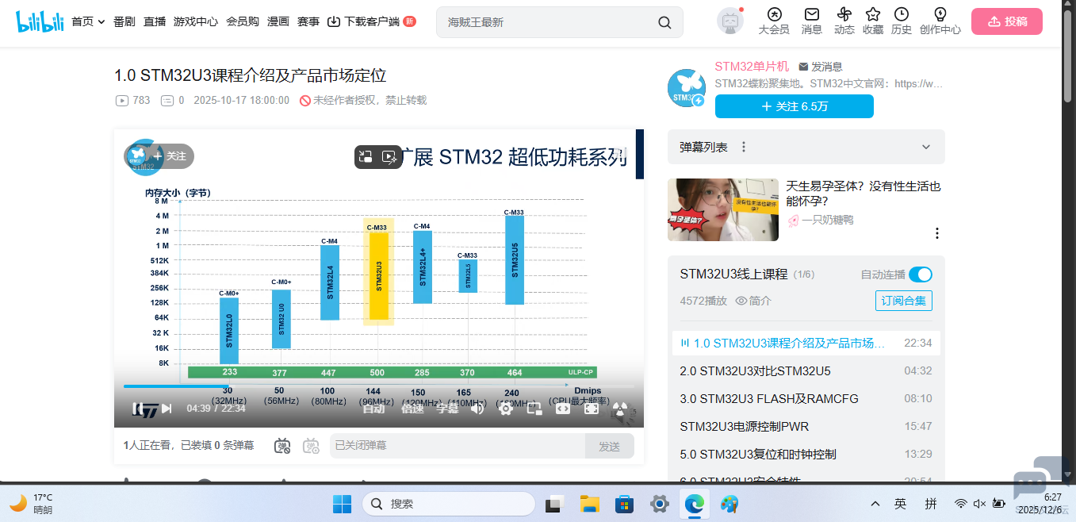This screenshot has height=522, width=1076.
Task: Click the top search input field
Action: 547,22
